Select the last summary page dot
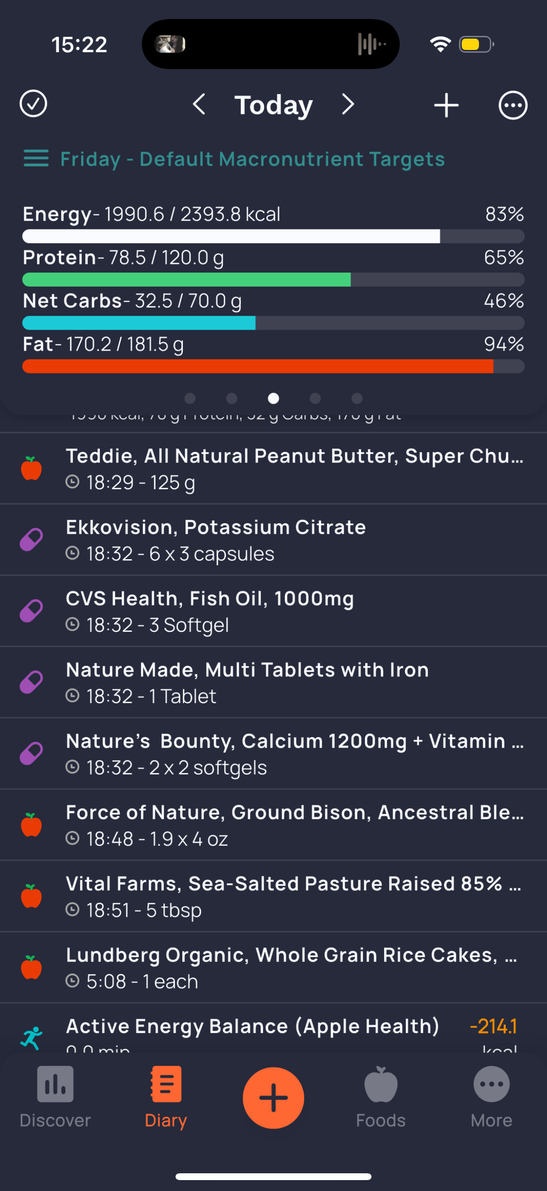The width and height of the screenshot is (547, 1191). (357, 398)
